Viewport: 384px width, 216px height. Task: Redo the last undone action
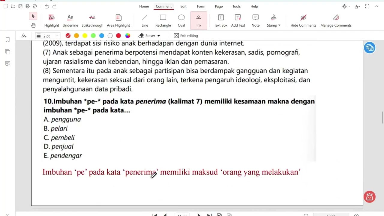point(54,6)
